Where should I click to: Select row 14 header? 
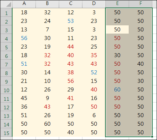[6, 124]
